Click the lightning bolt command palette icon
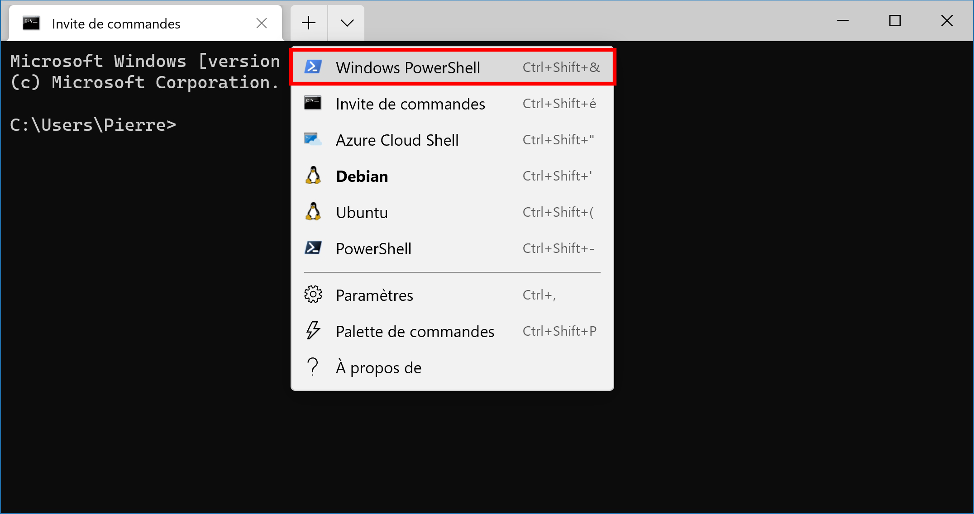 point(313,331)
